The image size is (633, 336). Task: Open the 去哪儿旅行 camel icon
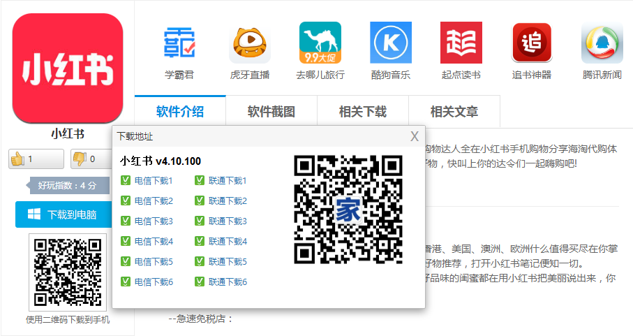(x=320, y=43)
